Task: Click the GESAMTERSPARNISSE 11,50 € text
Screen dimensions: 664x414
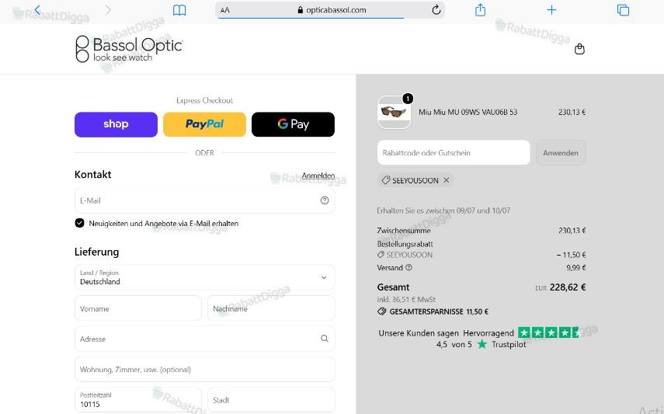Action: [x=439, y=311]
